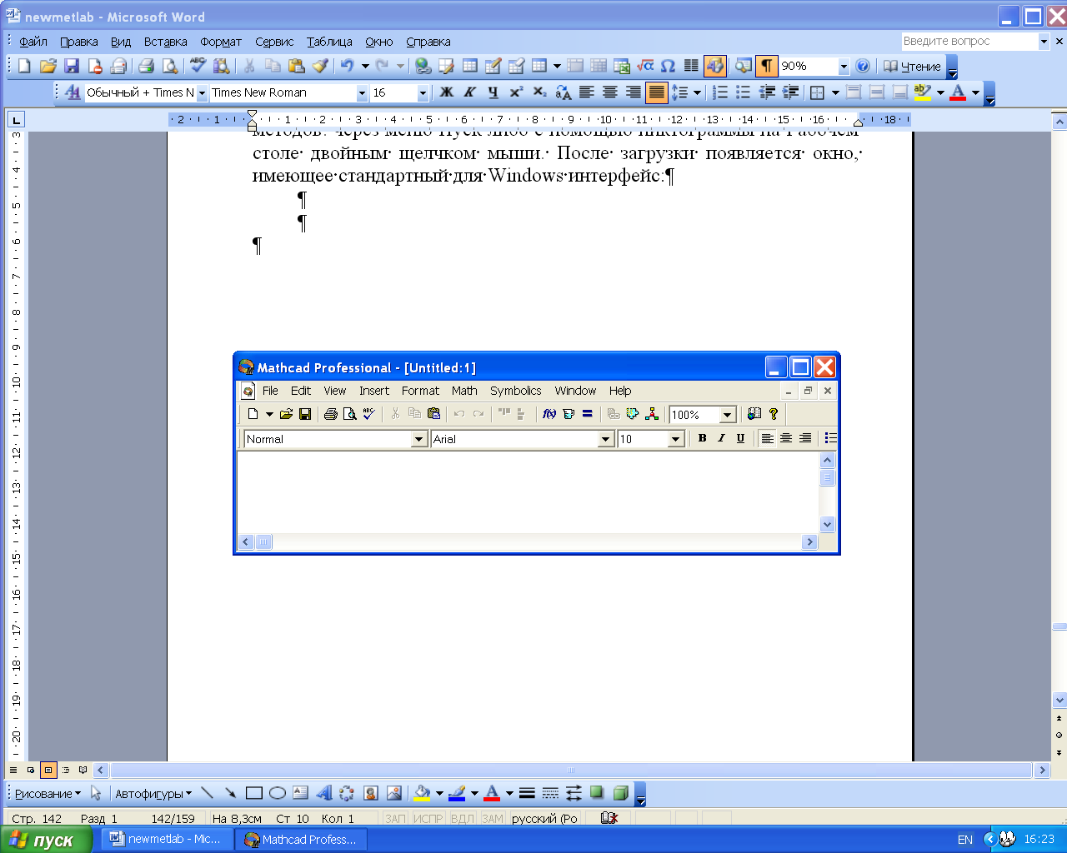Viewport: 1067px width, 853px height.
Task: Open the line spacing dropdown arrow
Action: tap(698, 92)
